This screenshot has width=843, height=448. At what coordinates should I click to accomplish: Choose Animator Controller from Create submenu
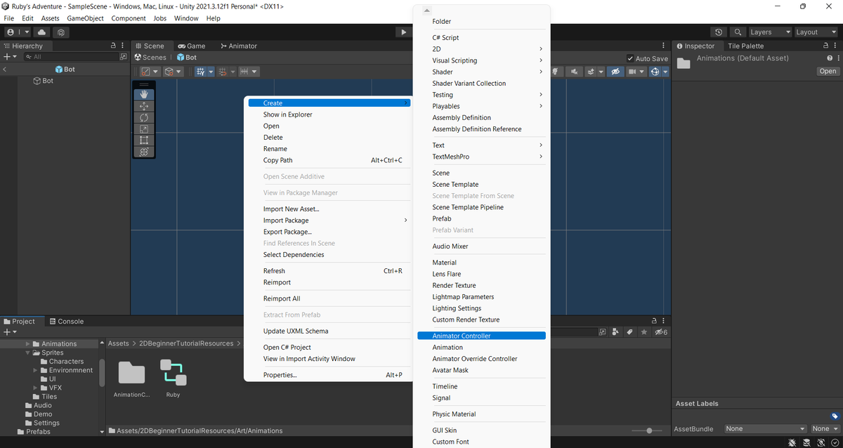click(x=481, y=336)
